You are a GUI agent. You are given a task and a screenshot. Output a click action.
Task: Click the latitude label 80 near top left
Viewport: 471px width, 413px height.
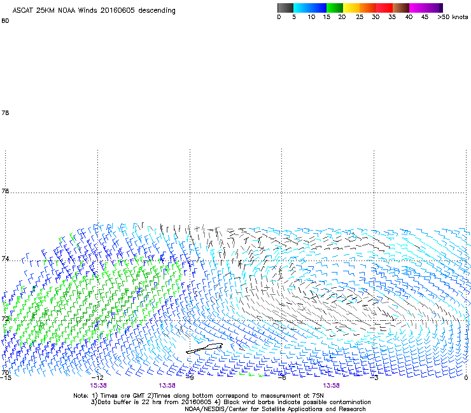[5, 21]
